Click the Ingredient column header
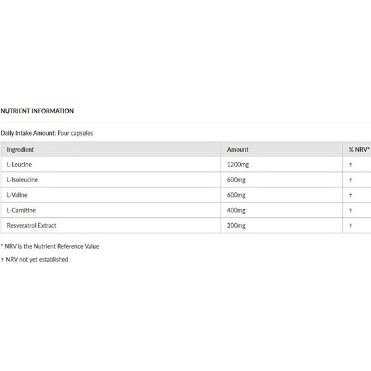371x371 pixels. [111, 150]
